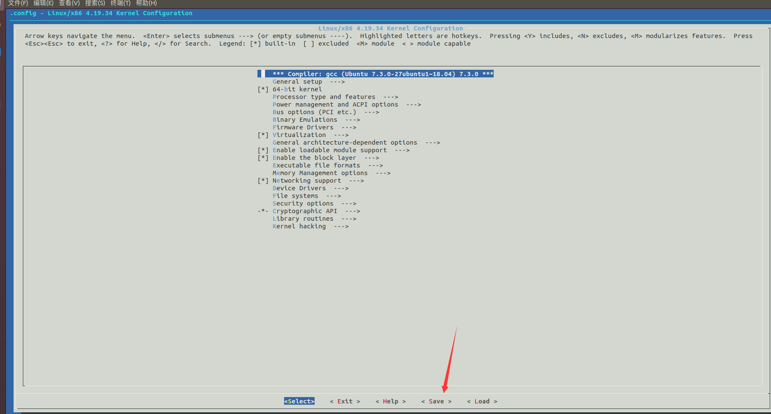
Task: Open the 终端(T) terminal menu
Action: (x=120, y=3)
